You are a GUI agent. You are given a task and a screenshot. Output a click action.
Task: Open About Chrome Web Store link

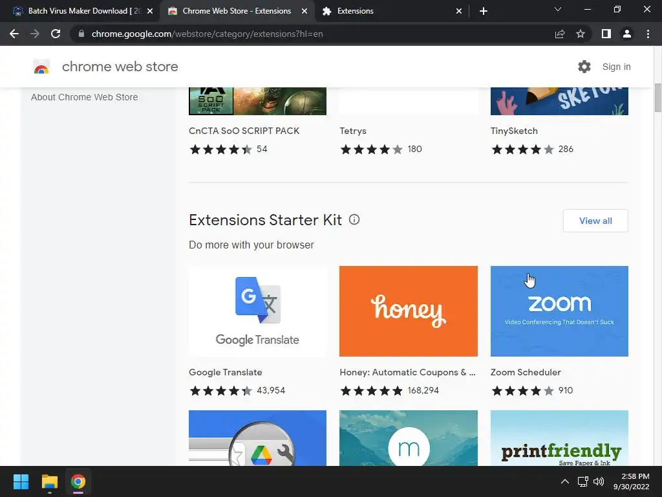(85, 97)
